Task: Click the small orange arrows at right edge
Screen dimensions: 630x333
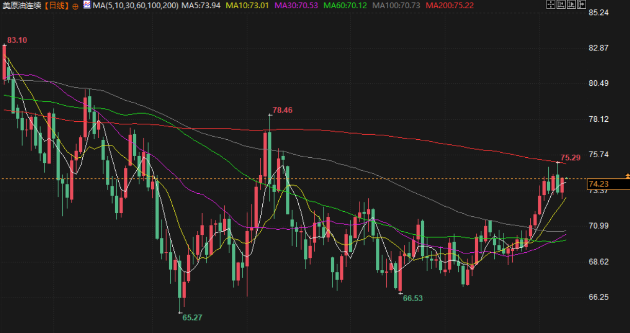Action: coord(627,176)
